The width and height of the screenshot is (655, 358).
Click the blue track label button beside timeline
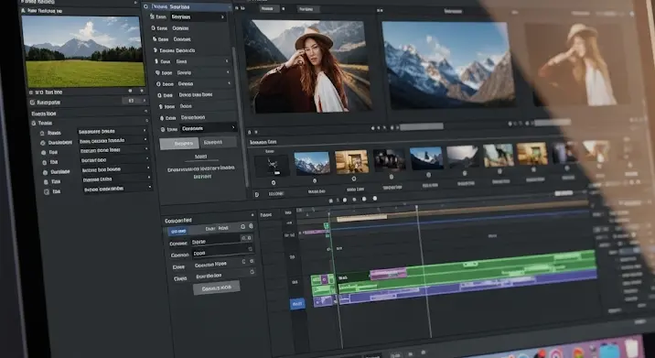pos(297,304)
